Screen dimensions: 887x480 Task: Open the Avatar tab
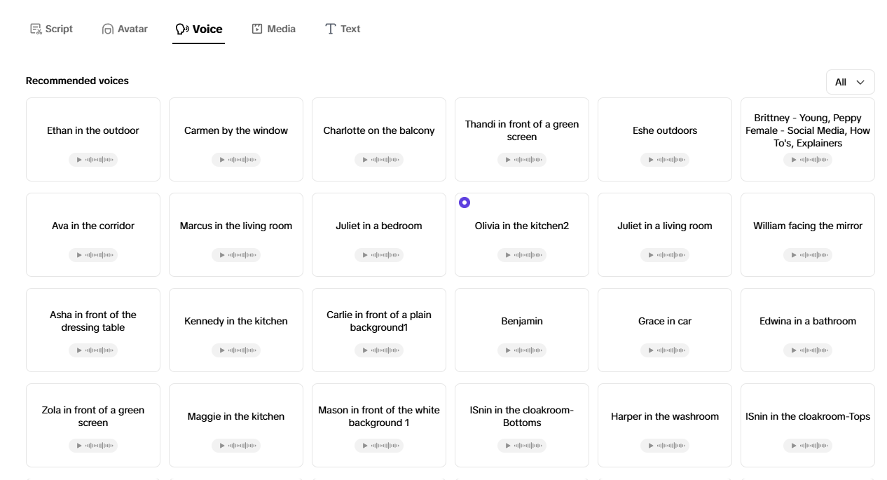125,29
